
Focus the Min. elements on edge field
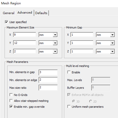click(x=48, y=80)
